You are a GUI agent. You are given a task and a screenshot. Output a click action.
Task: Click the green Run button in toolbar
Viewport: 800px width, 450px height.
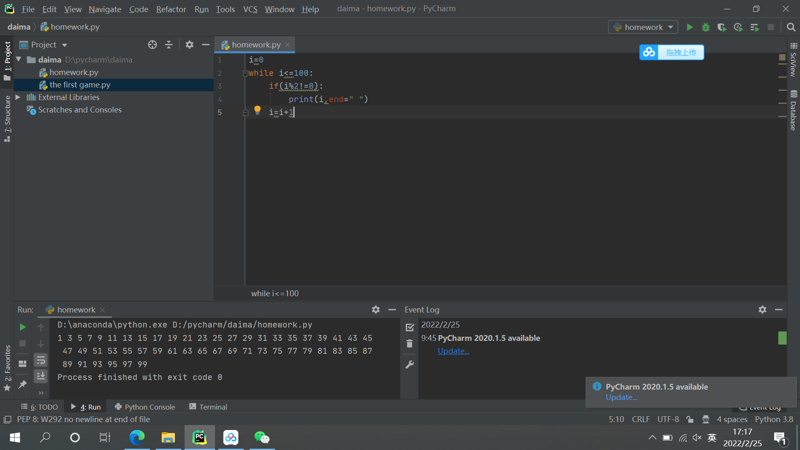pyautogui.click(x=690, y=27)
